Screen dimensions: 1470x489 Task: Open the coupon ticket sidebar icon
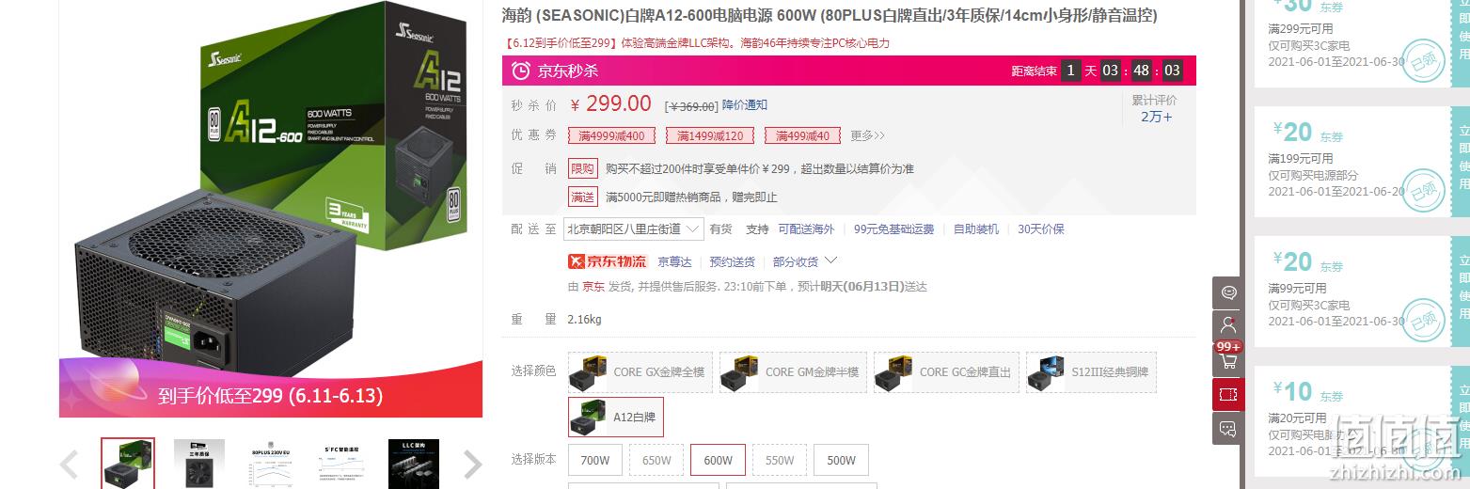(x=1228, y=394)
